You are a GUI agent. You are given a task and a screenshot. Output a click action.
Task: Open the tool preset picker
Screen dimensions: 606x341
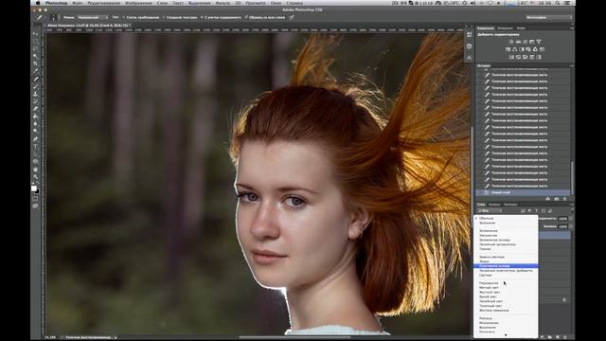41,17
